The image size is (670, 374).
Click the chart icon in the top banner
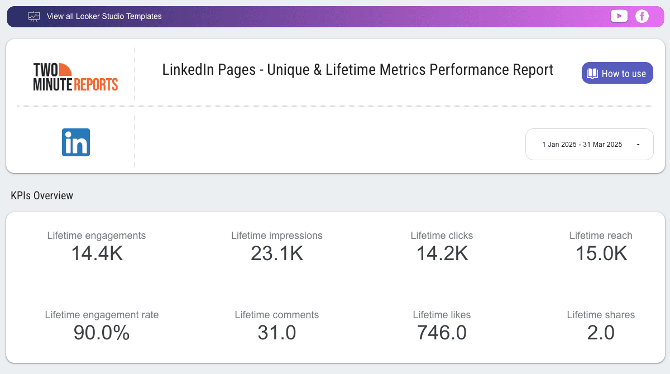[34, 16]
